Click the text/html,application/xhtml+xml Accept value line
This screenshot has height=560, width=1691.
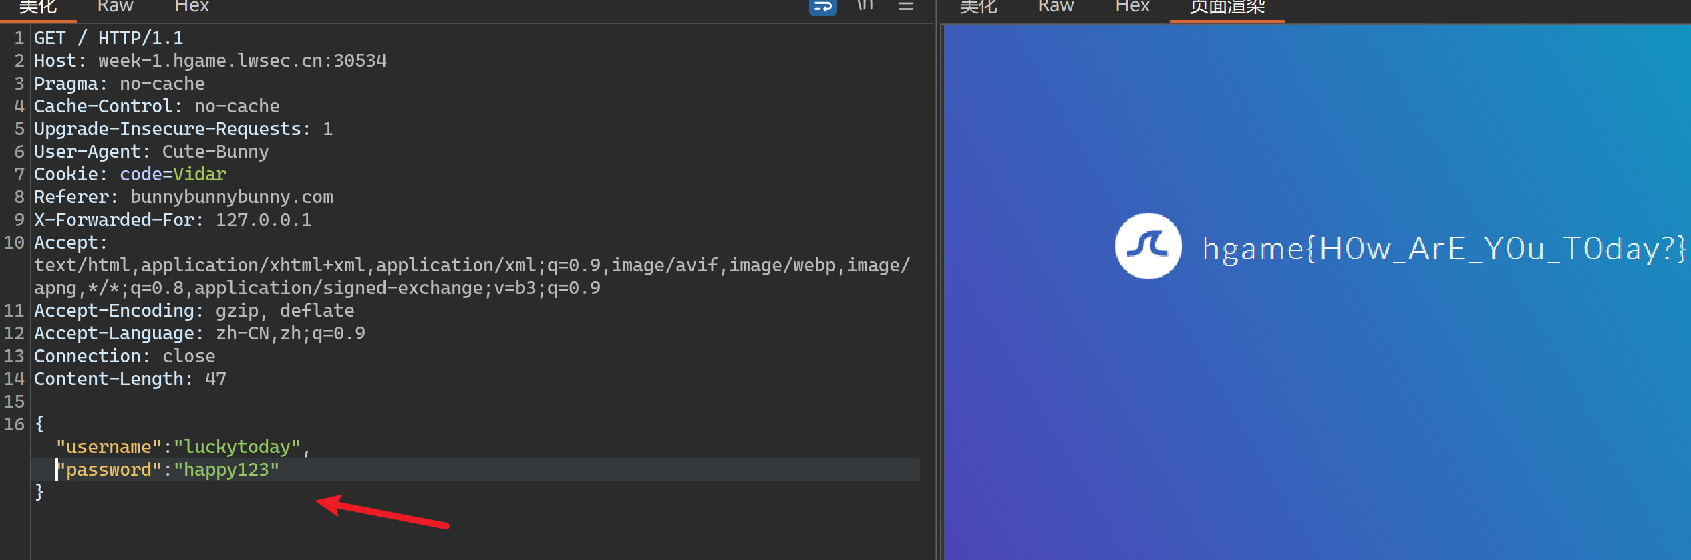pos(472,265)
